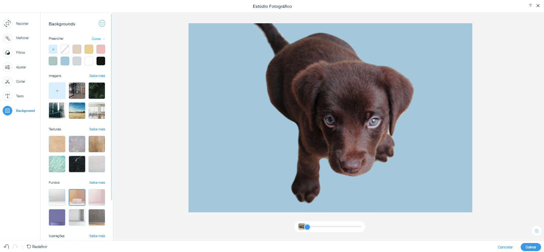
Task: Click the undo arrow icon
Action: coord(6,247)
